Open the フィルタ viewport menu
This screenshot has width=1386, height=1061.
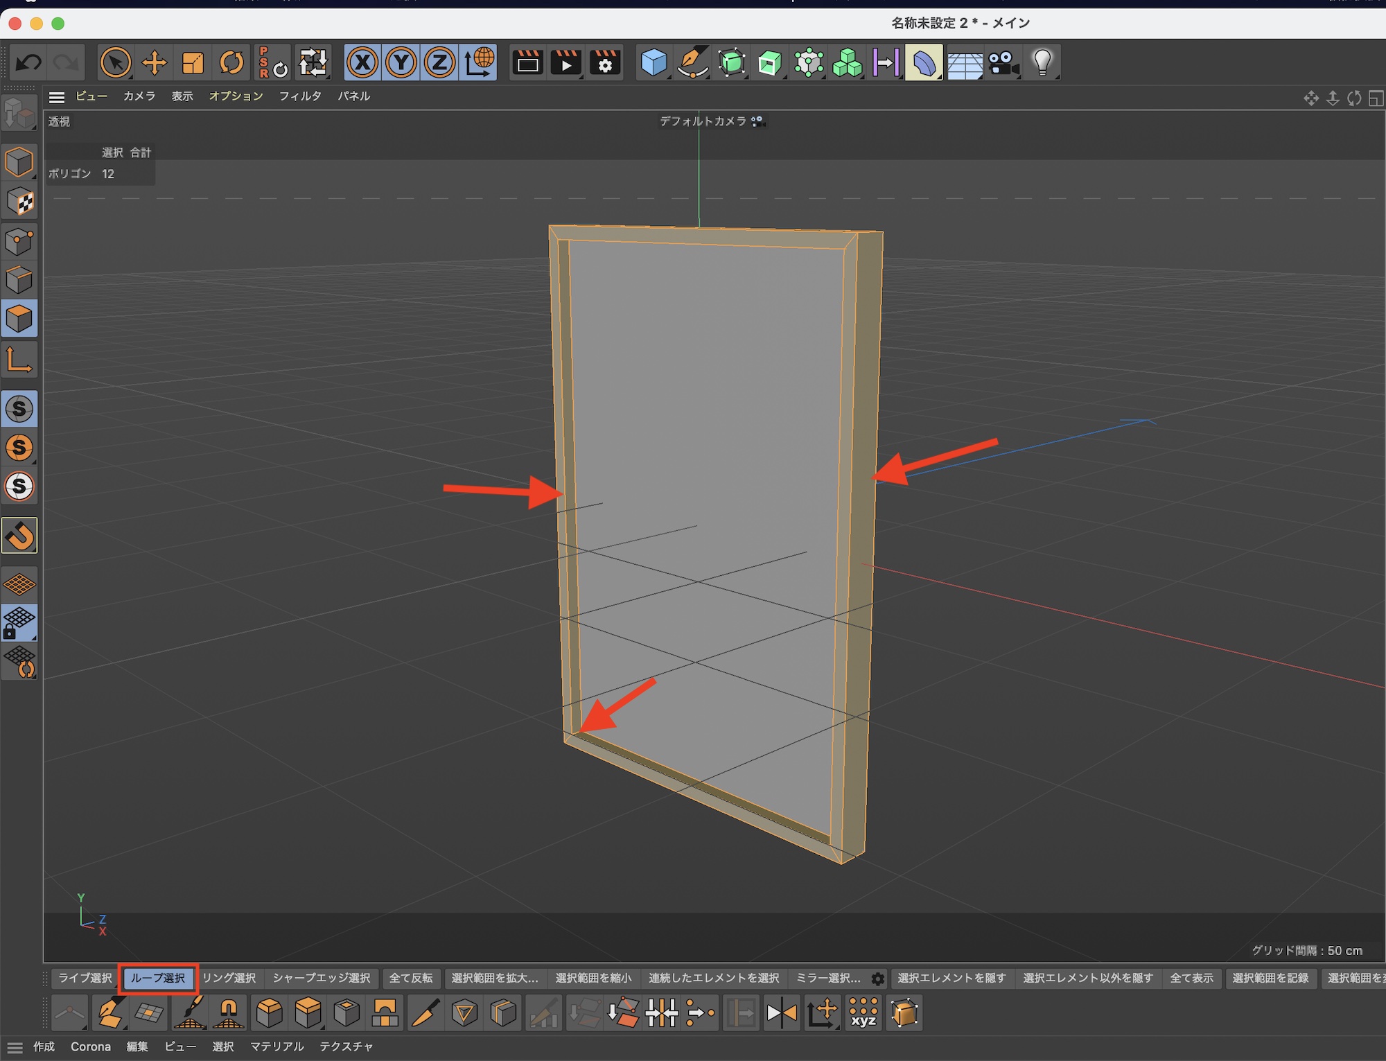point(299,96)
